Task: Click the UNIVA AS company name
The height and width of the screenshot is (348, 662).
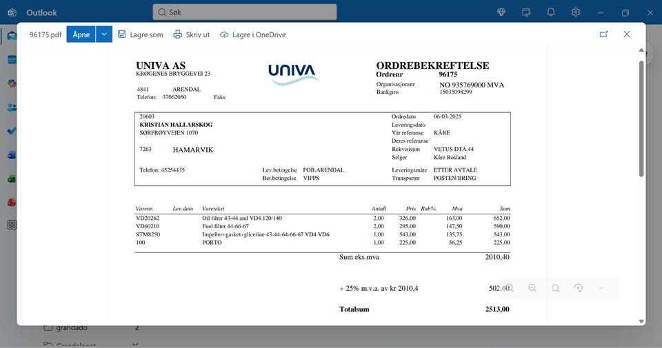Action: pos(161,65)
